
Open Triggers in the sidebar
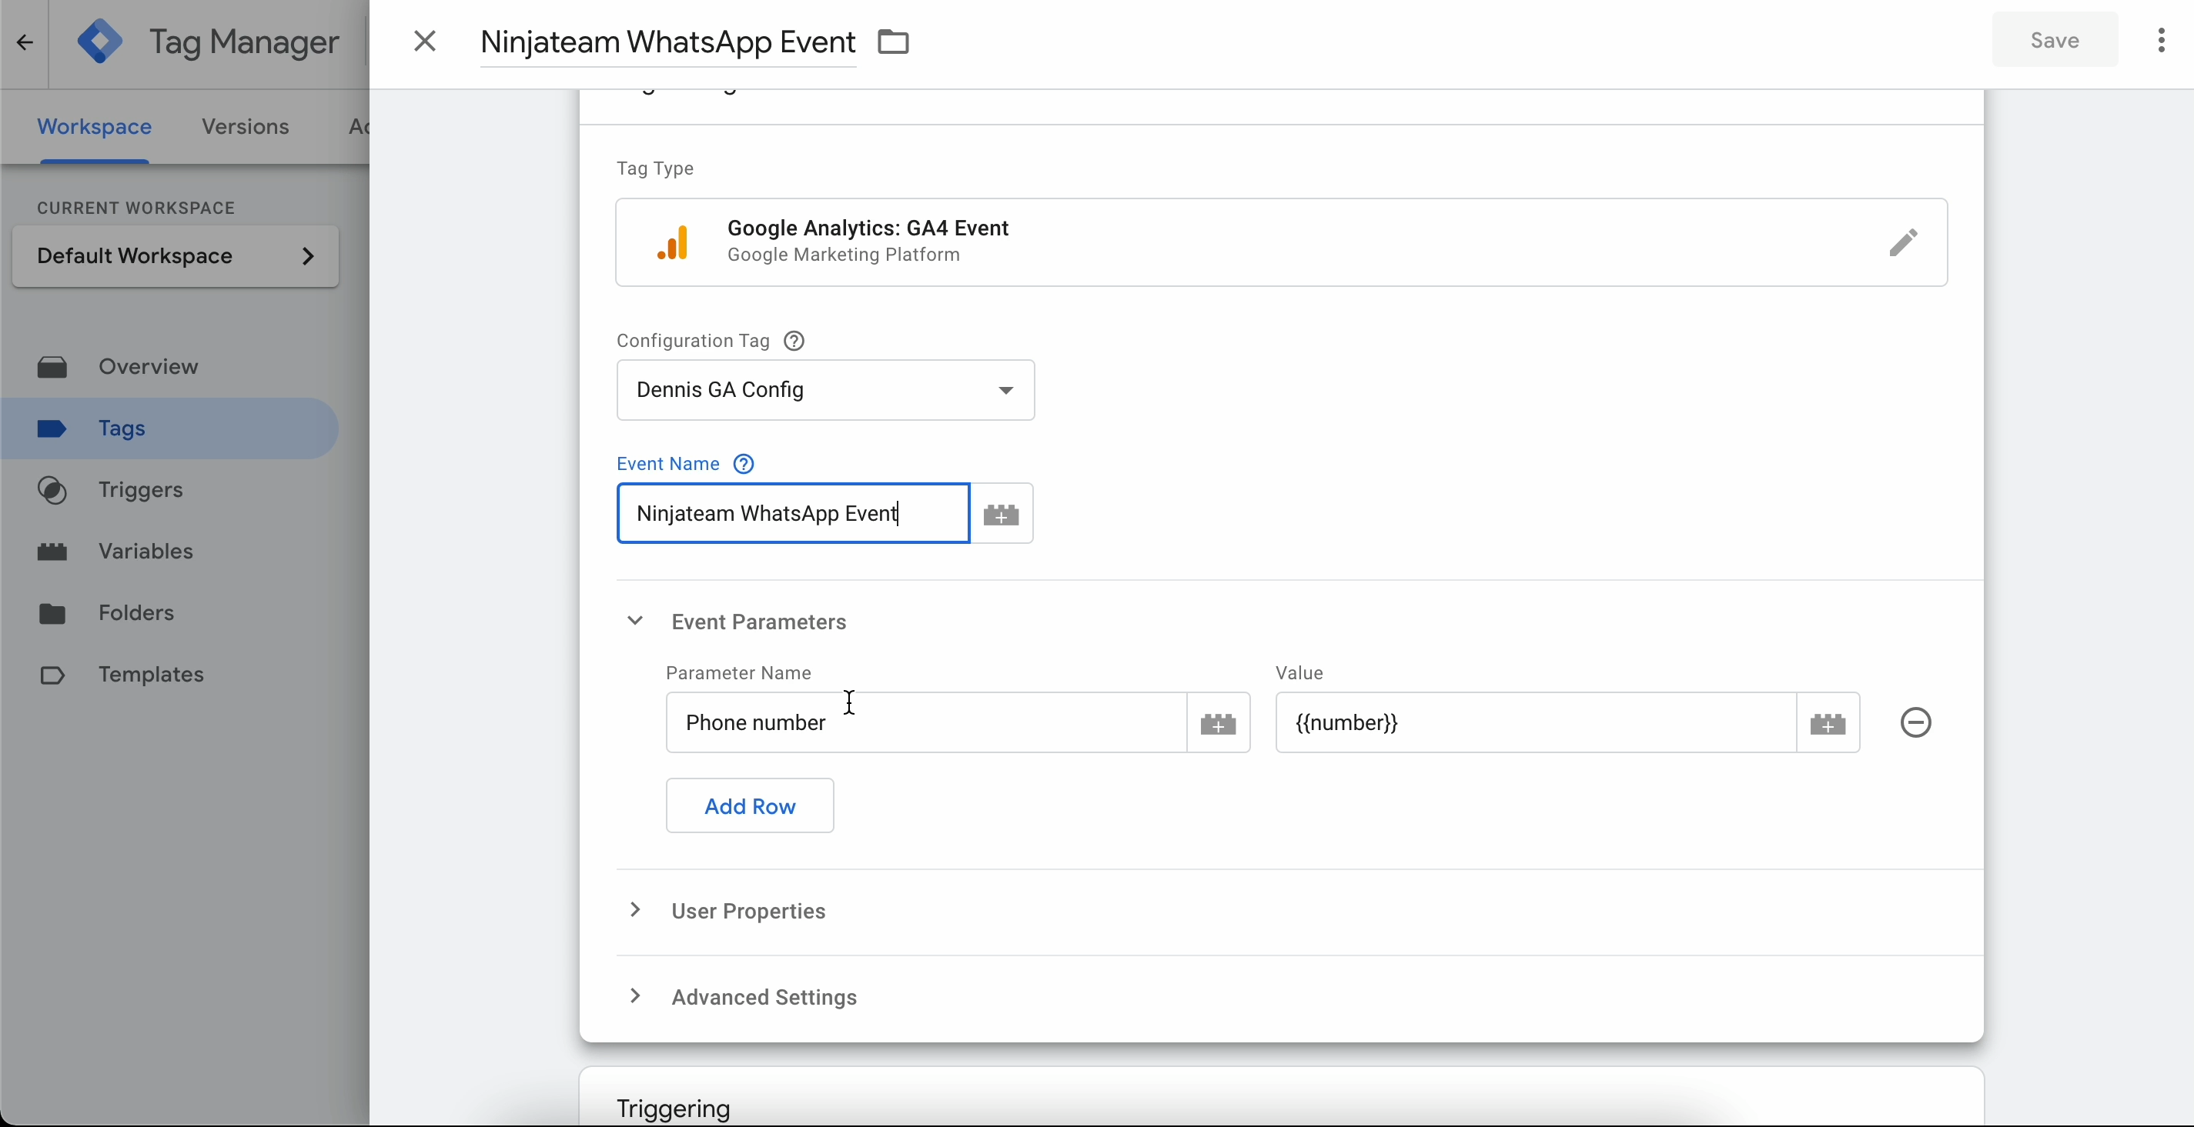(x=141, y=489)
